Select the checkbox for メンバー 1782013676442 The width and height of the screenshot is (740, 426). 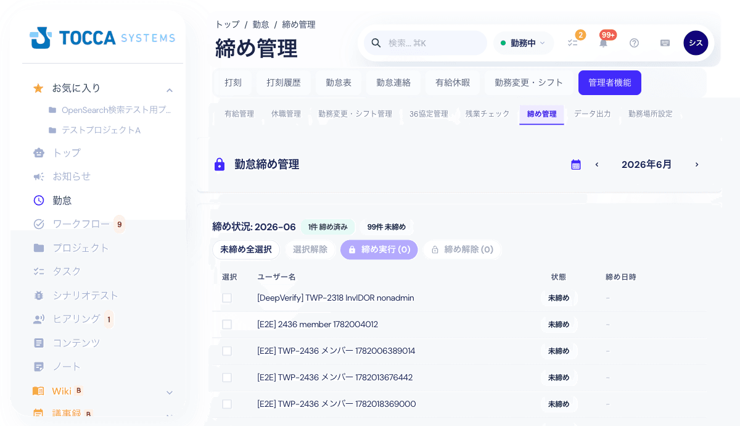(227, 377)
